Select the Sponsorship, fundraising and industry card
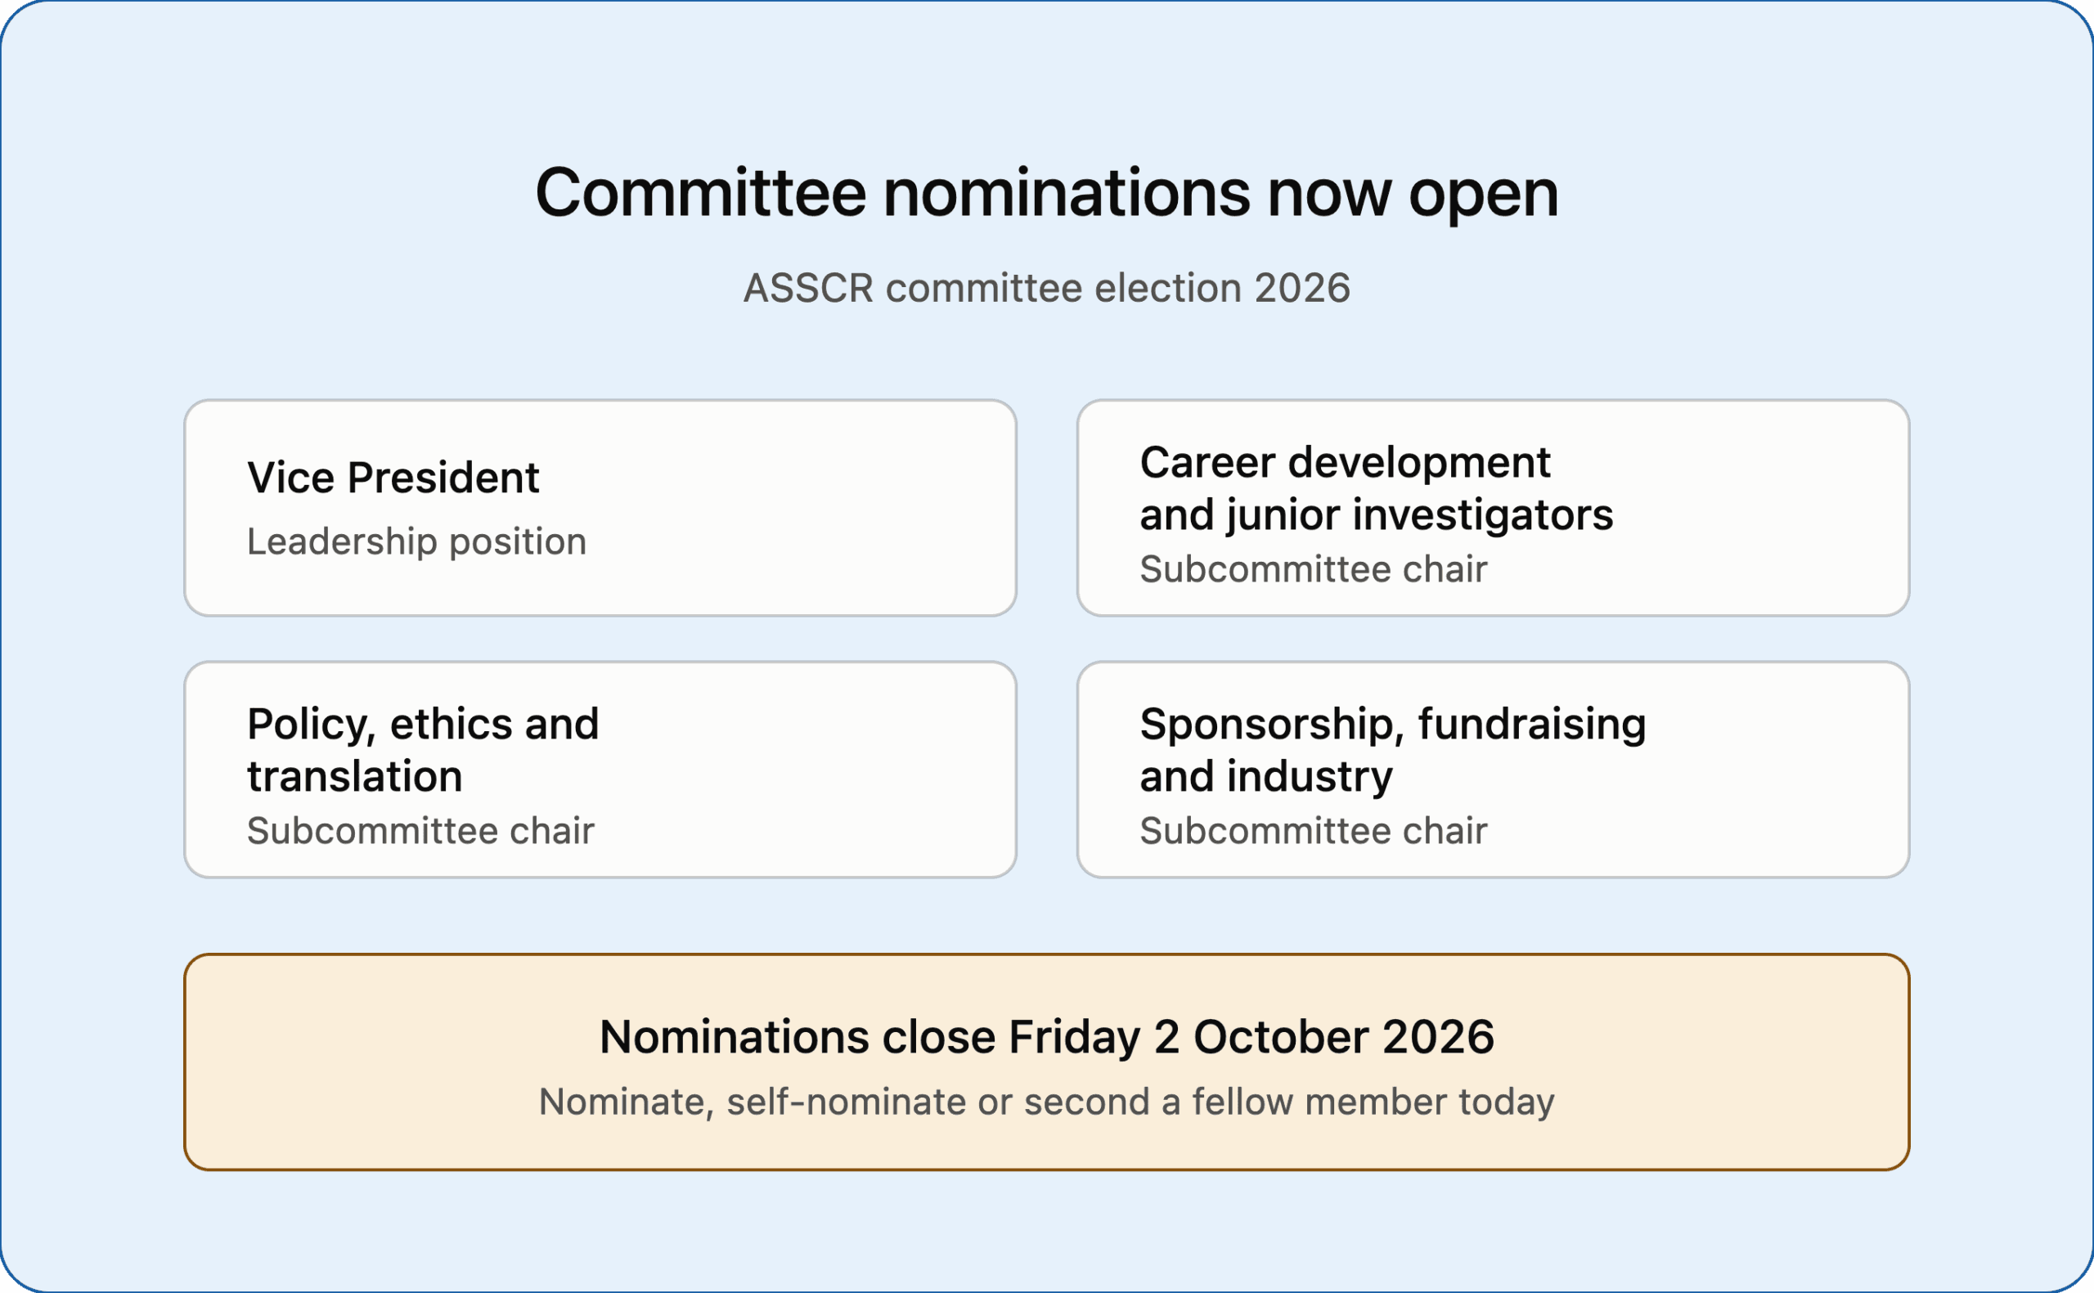2094x1293 pixels. [1493, 770]
